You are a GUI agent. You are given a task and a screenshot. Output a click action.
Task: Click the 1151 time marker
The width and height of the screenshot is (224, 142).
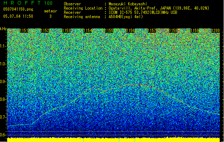pyautogui.click(x=24, y=31)
